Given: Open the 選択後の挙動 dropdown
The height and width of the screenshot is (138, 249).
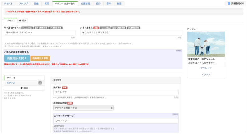Looking at the screenshot, I should [x=83, y=108].
